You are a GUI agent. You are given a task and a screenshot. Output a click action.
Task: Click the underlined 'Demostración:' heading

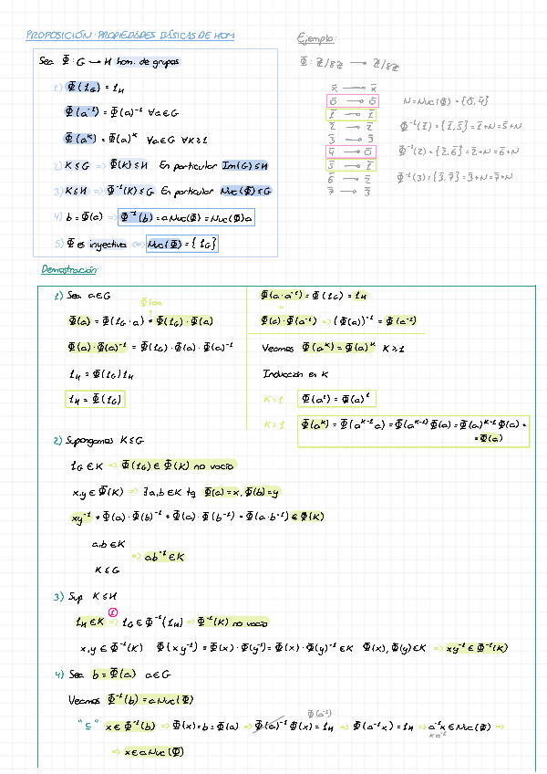(x=73, y=270)
